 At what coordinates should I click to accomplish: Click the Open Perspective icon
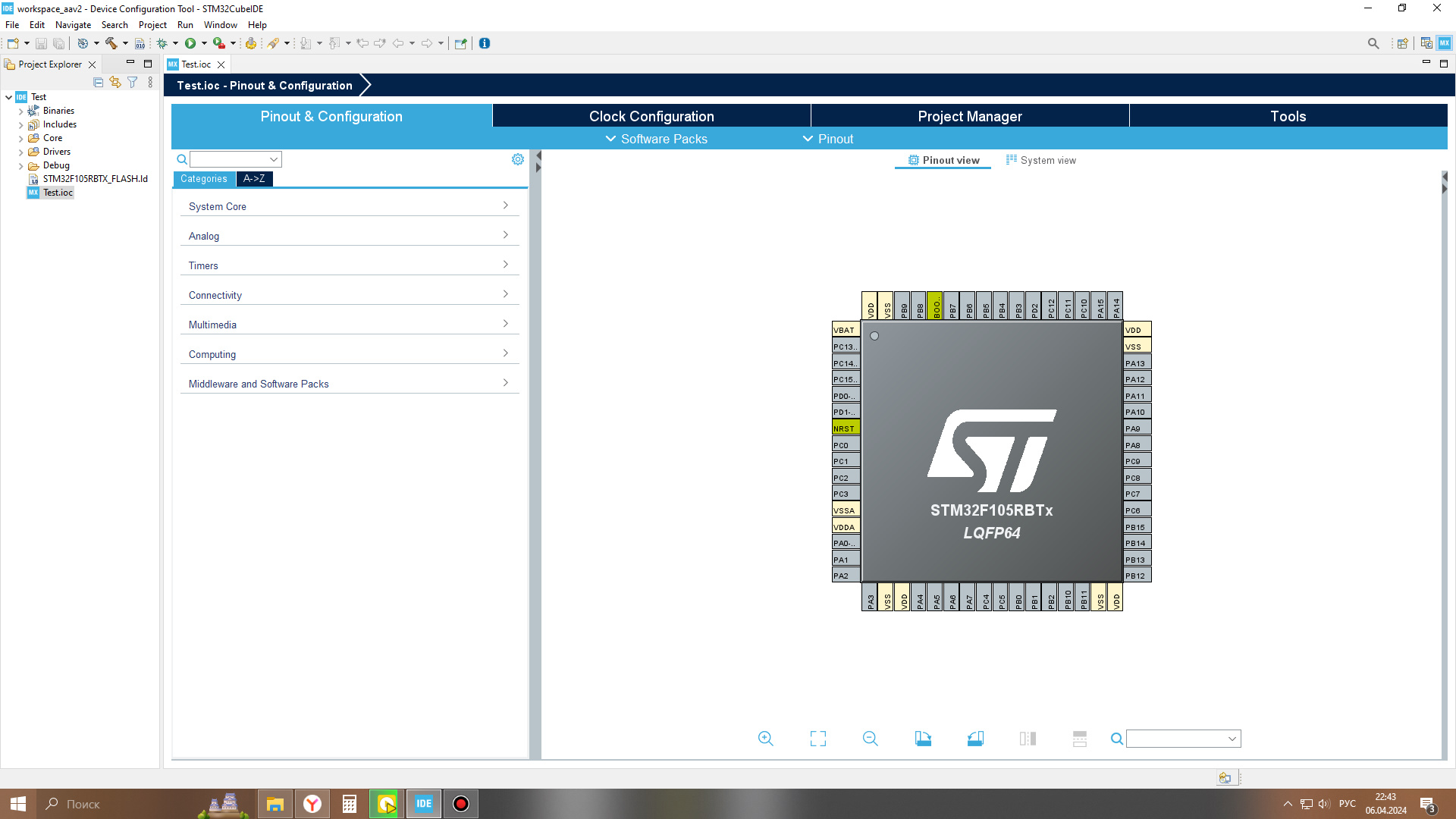click(x=1403, y=43)
